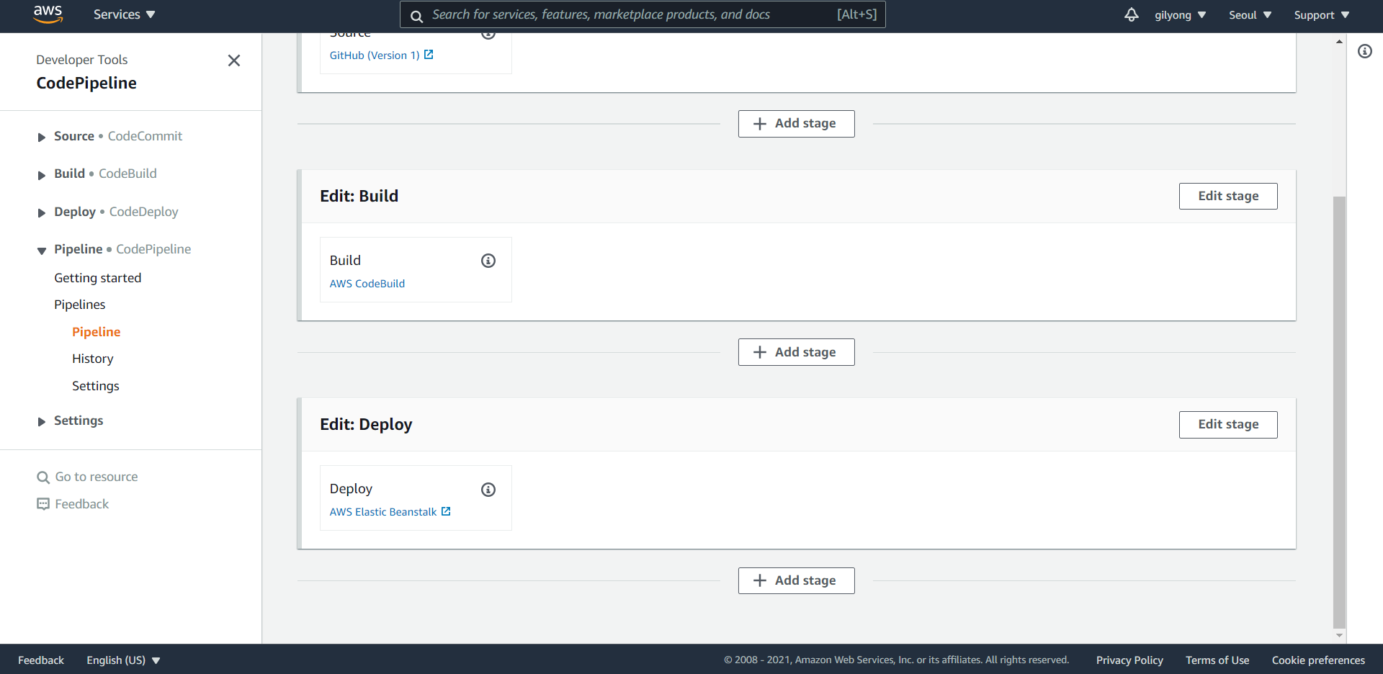Click Edit stage for the Build stage

pyautogui.click(x=1228, y=196)
